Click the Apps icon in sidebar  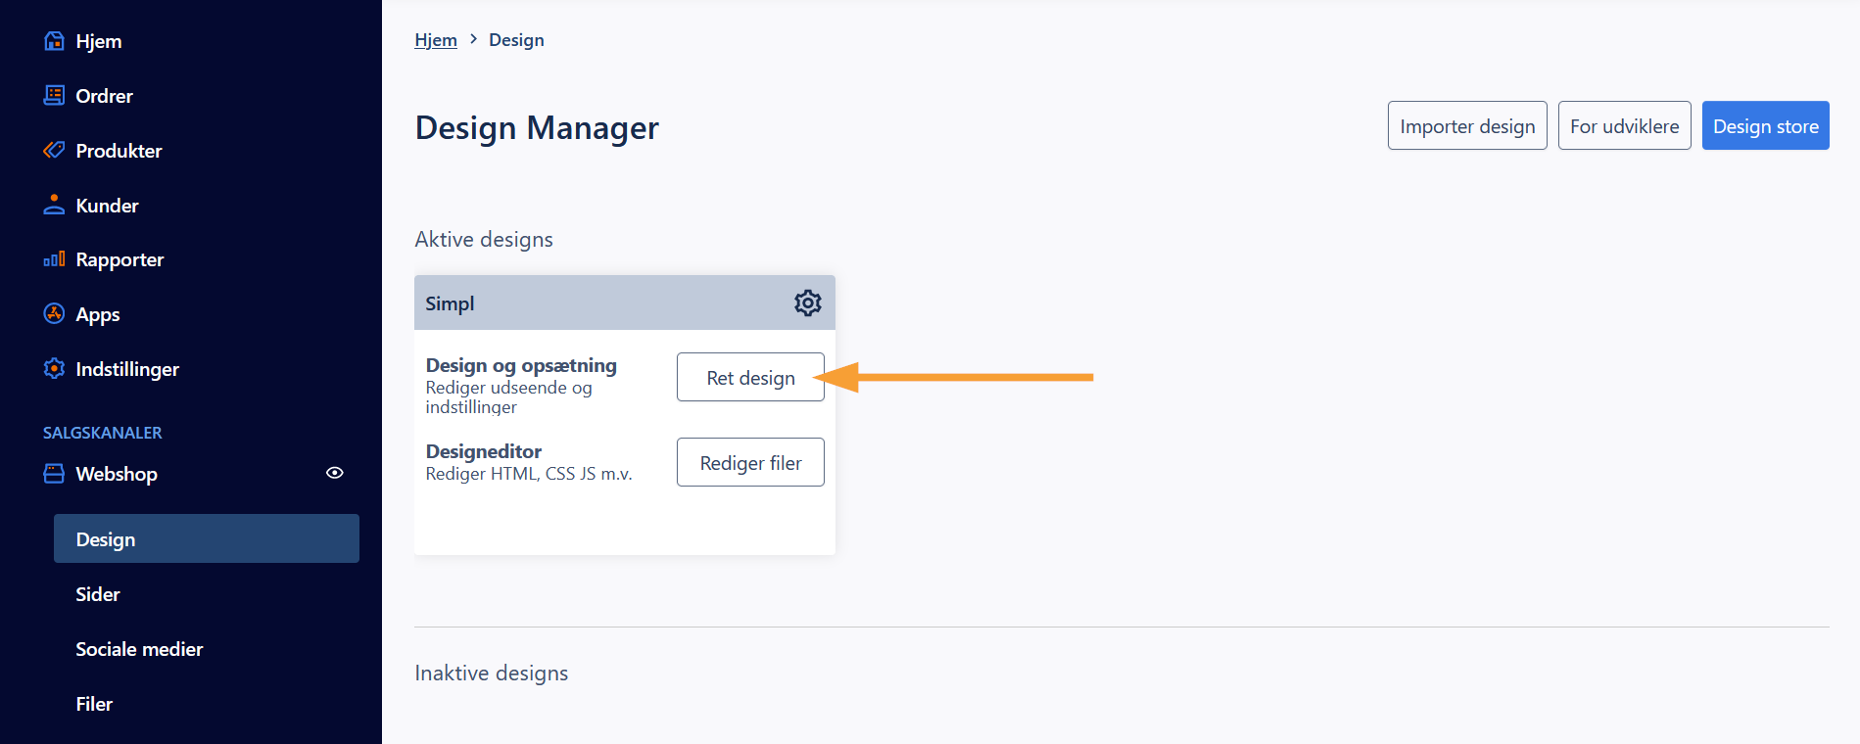[54, 314]
